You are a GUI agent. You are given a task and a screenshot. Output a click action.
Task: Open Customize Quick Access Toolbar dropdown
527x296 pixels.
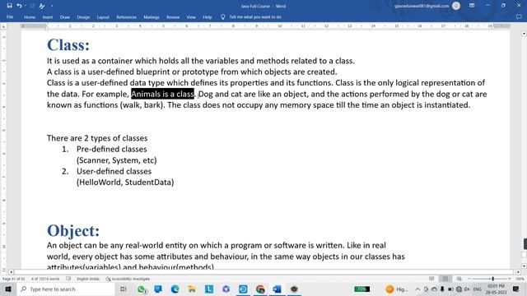pyautogui.click(x=51, y=6)
